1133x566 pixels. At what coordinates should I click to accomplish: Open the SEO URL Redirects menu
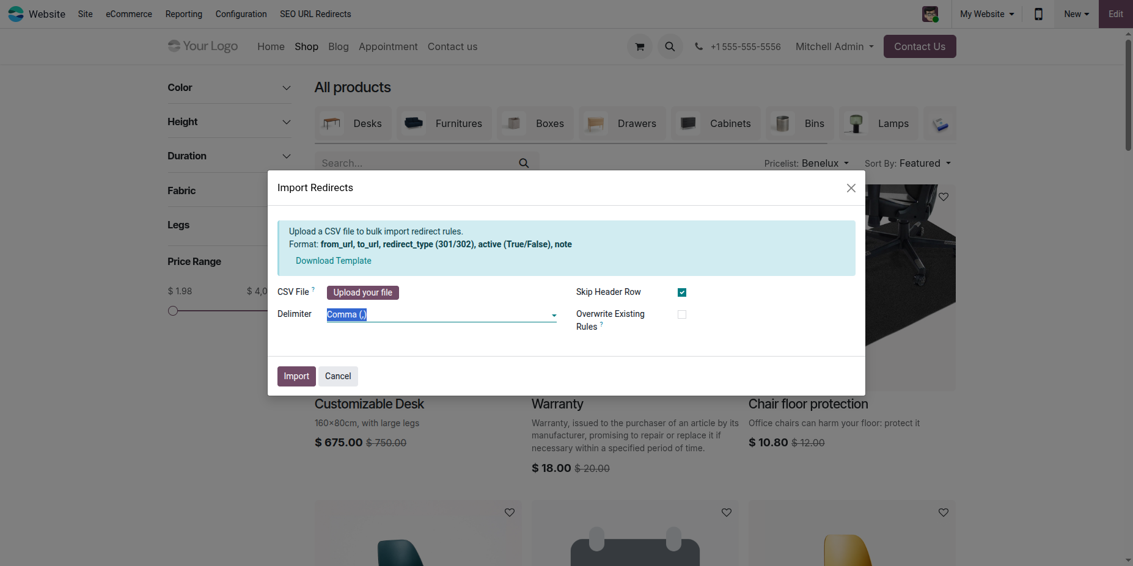pos(315,14)
